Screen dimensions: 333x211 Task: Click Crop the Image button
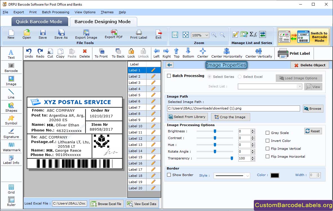point(230,117)
